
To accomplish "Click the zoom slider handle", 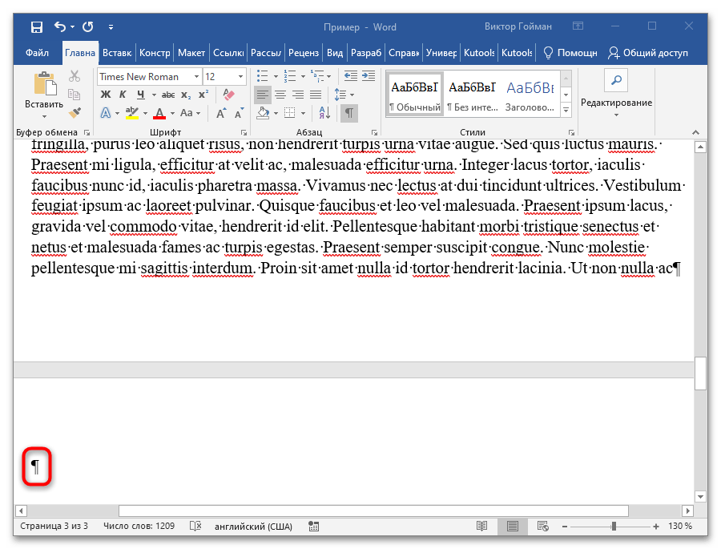I will [614, 526].
